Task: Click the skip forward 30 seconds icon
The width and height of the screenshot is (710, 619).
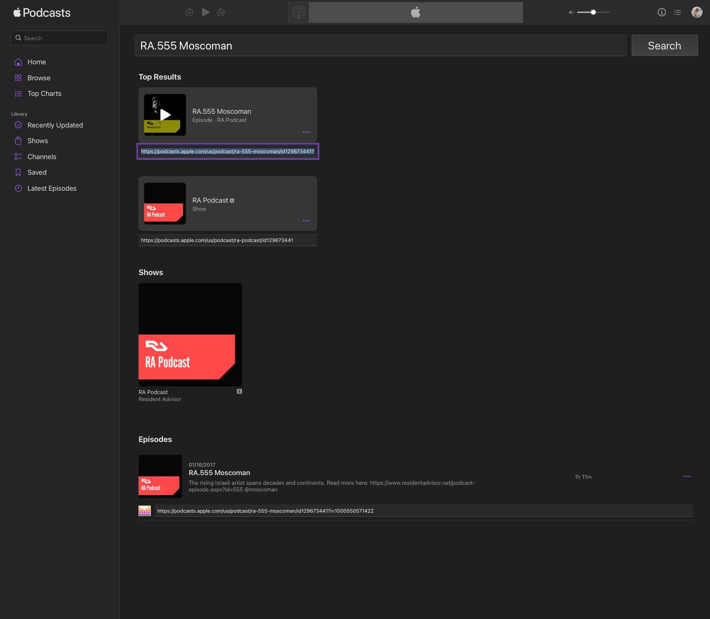Action: [x=221, y=12]
